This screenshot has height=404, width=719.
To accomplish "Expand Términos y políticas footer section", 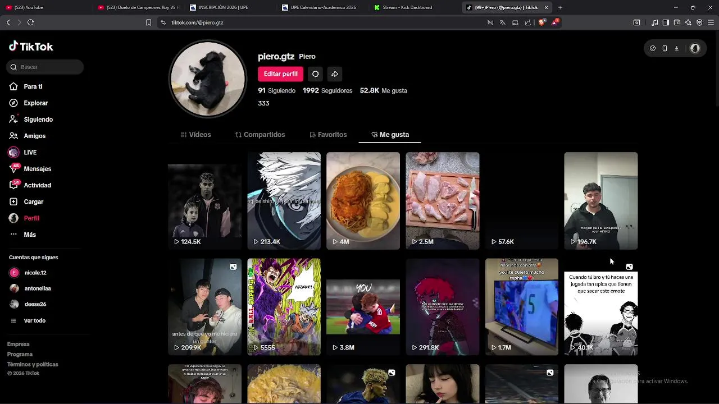I will coord(33,364).
